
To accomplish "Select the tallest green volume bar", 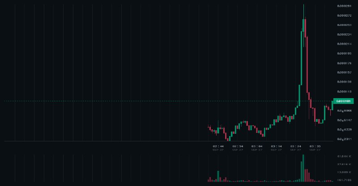I will tap(303, 168).
